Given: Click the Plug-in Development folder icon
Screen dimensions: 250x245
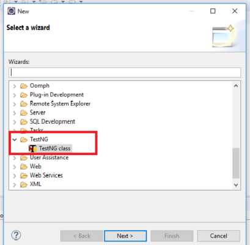Looking at the screenshot, I should click(x=24, y=95).
